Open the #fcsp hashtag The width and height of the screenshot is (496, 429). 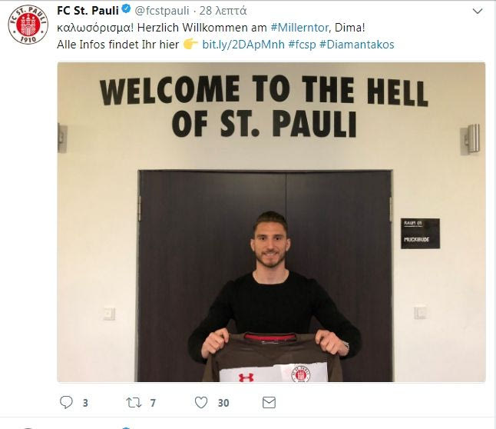point(302,45)
